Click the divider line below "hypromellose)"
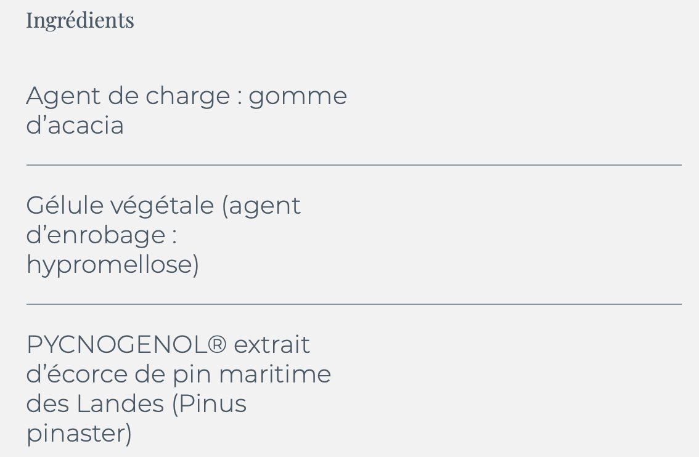Viewport: 699px width, 457px height. (354, 304)
